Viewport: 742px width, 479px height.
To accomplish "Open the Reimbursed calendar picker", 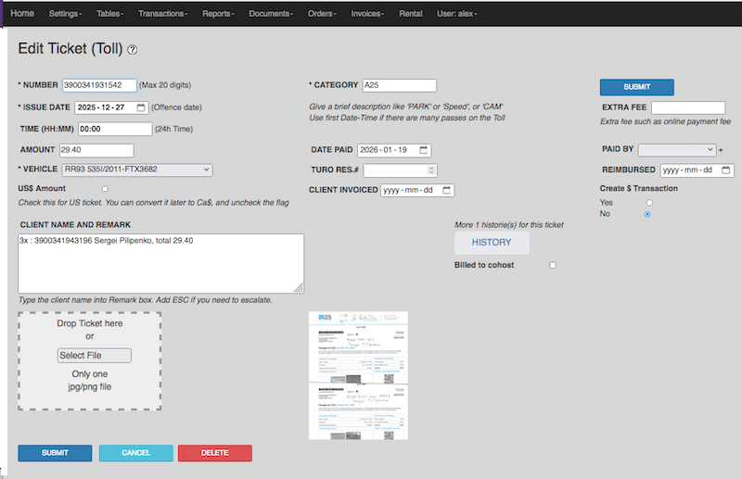I will [x=725, y=170].
